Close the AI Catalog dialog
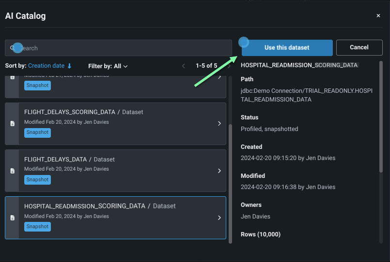The image size is (390, 262). click(378, 16)
